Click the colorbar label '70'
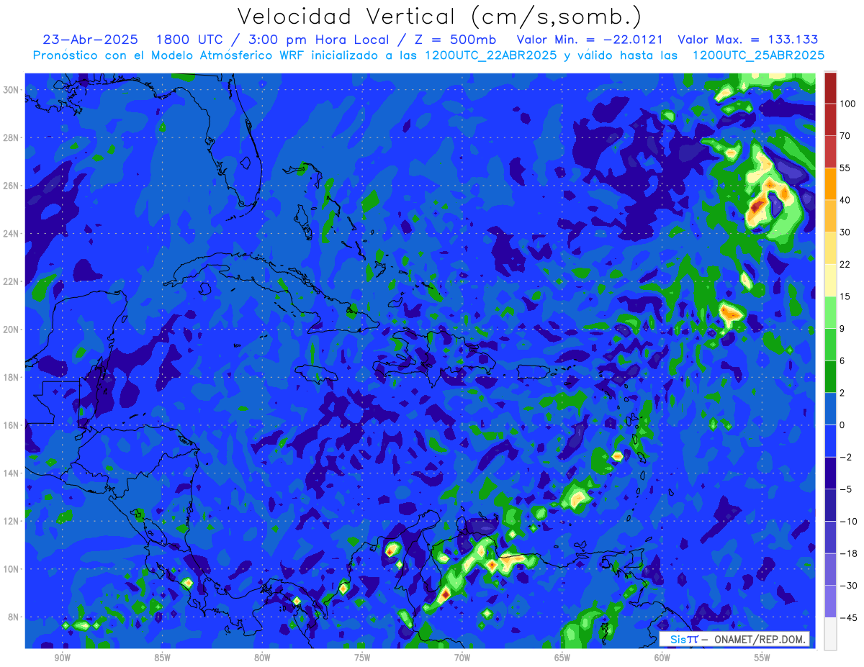Image resolution: width=864 pixels, height=667 pixels. coord(845,135)
